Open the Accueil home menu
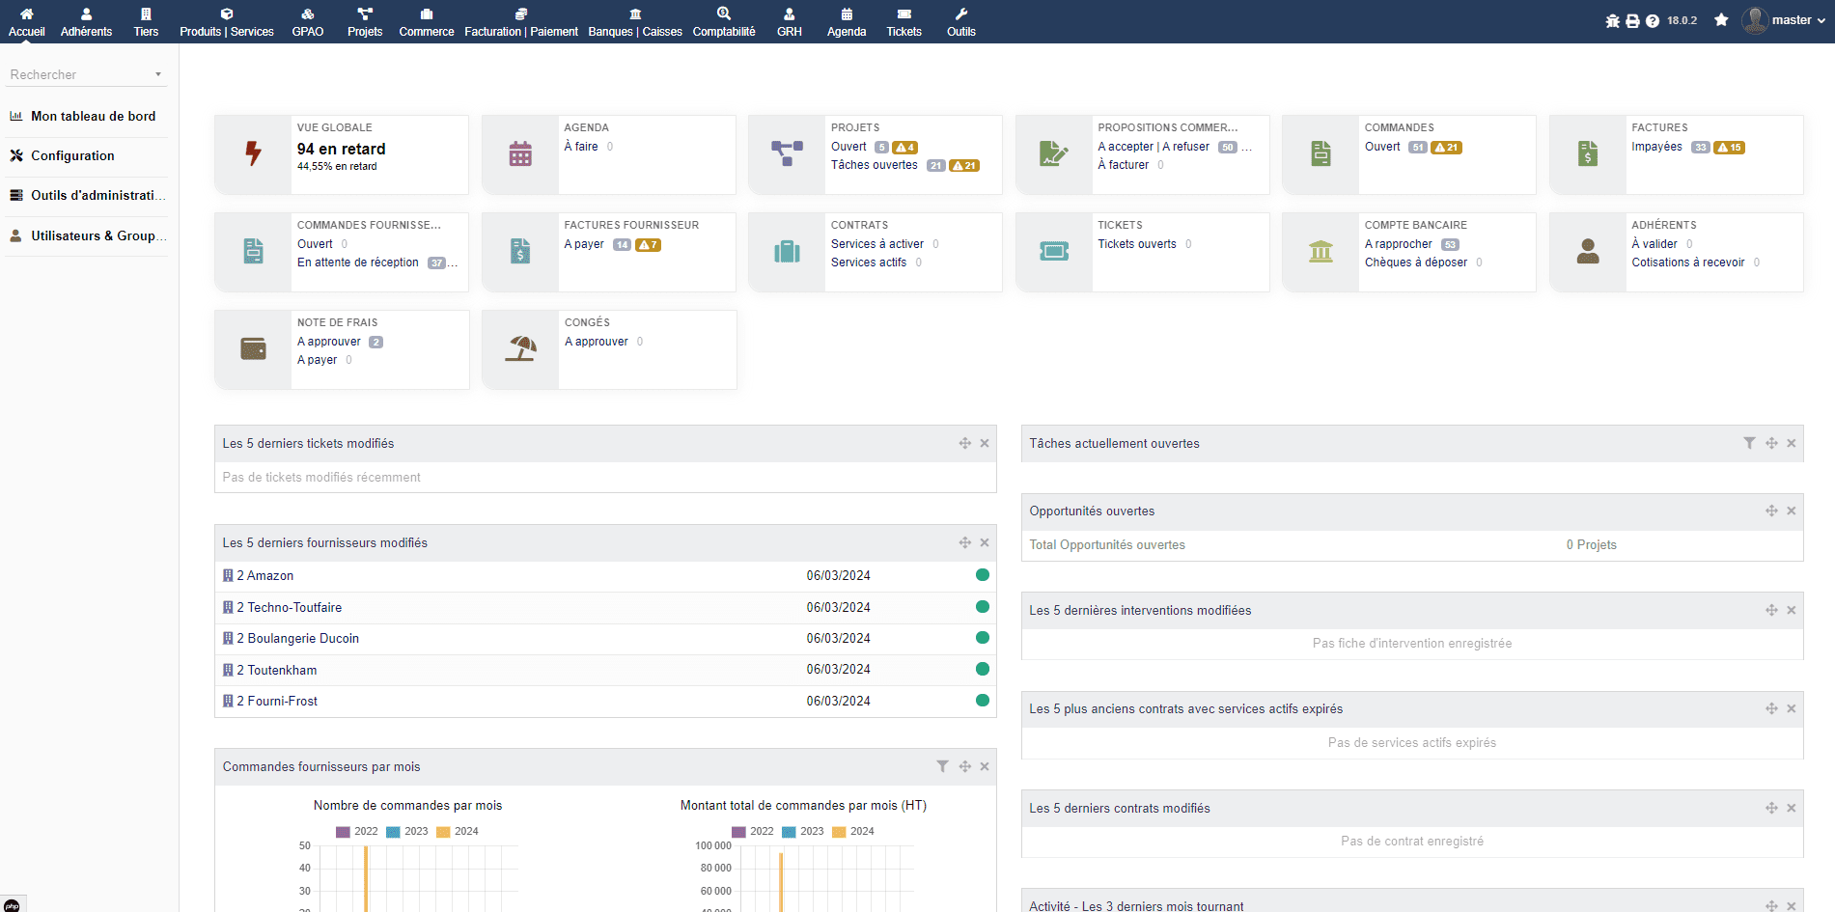The image size is (1835, 912). (x=27, y=22)
